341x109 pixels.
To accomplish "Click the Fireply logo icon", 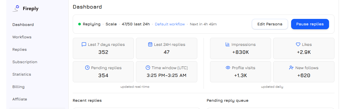I will 16,9.
